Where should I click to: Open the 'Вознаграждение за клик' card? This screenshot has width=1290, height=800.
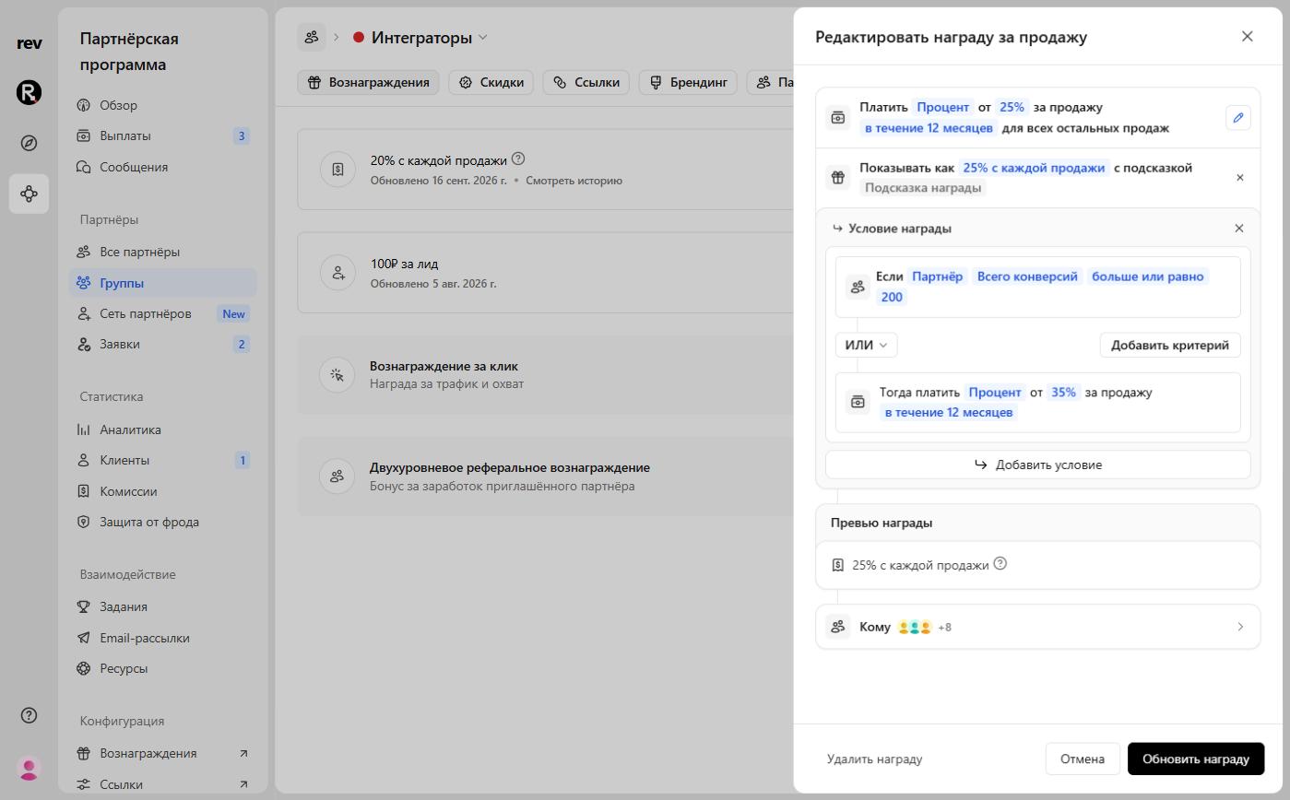[545, 374]
